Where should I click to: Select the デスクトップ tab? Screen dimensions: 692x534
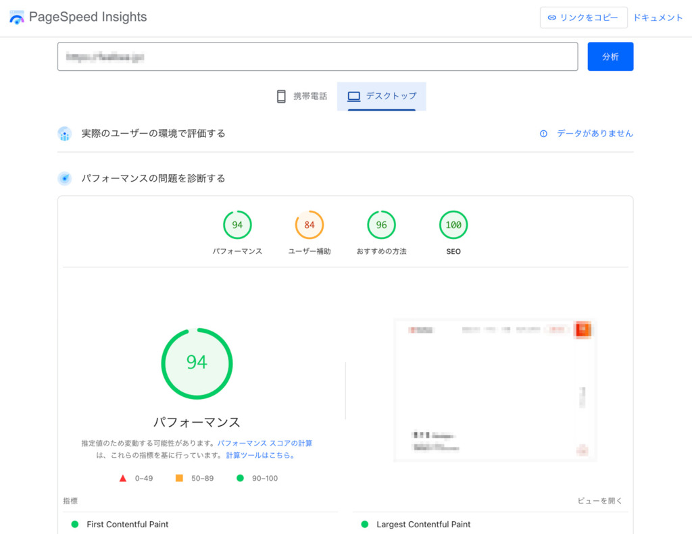[381, 96]
